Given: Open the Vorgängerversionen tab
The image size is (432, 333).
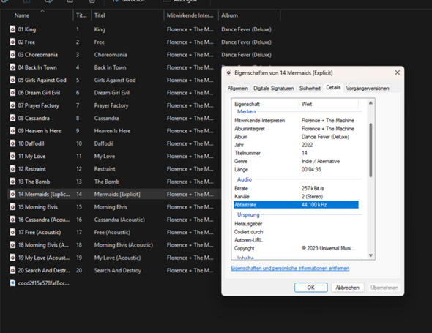Looking at the screenshot, I should click(x=368, y=88).
